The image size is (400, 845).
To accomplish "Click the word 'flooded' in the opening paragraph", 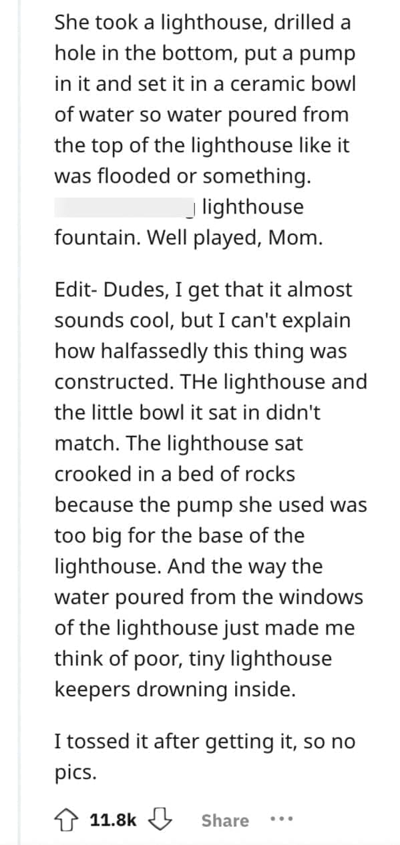I will pos(134,176).
